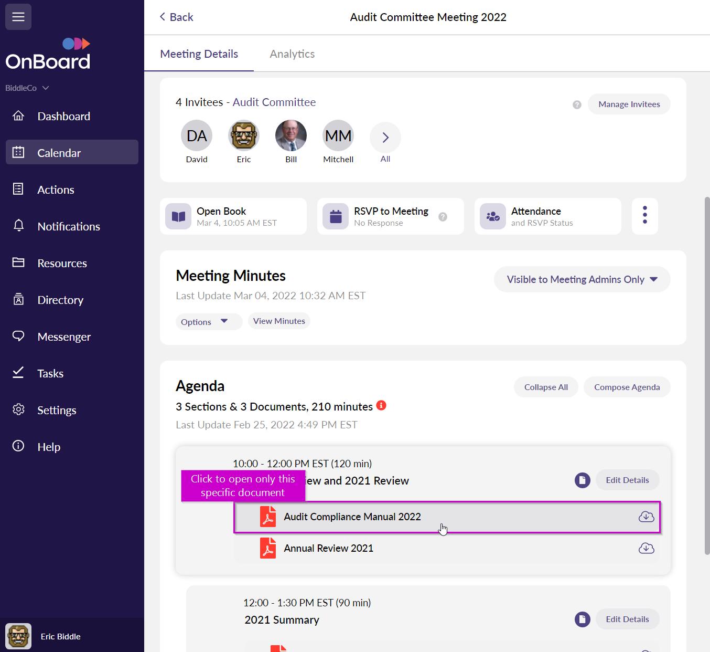Select Calendar in the sidebar
This screenshot has height=652, width=710.
[x=72, y=152]
